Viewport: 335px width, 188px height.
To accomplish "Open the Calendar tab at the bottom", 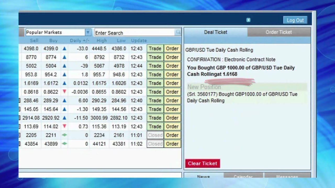I will tap(243, 177).
